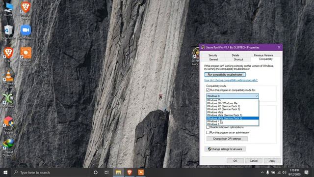Choose Windows Vista (Service Pack 1)
314x177 pixels.
coord(233,115)
